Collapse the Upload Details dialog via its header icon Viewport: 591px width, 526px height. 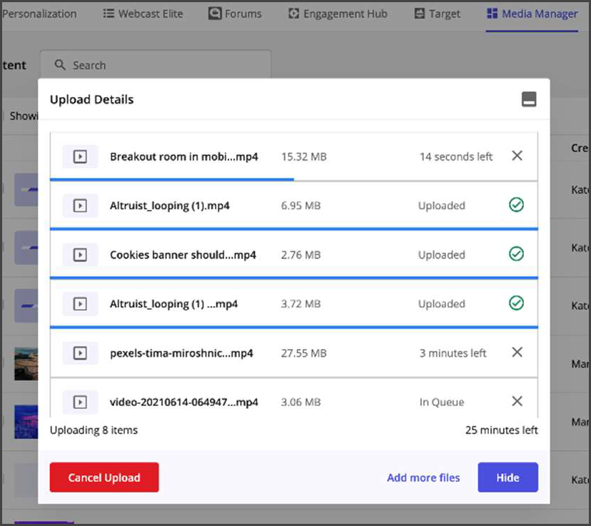530,99
